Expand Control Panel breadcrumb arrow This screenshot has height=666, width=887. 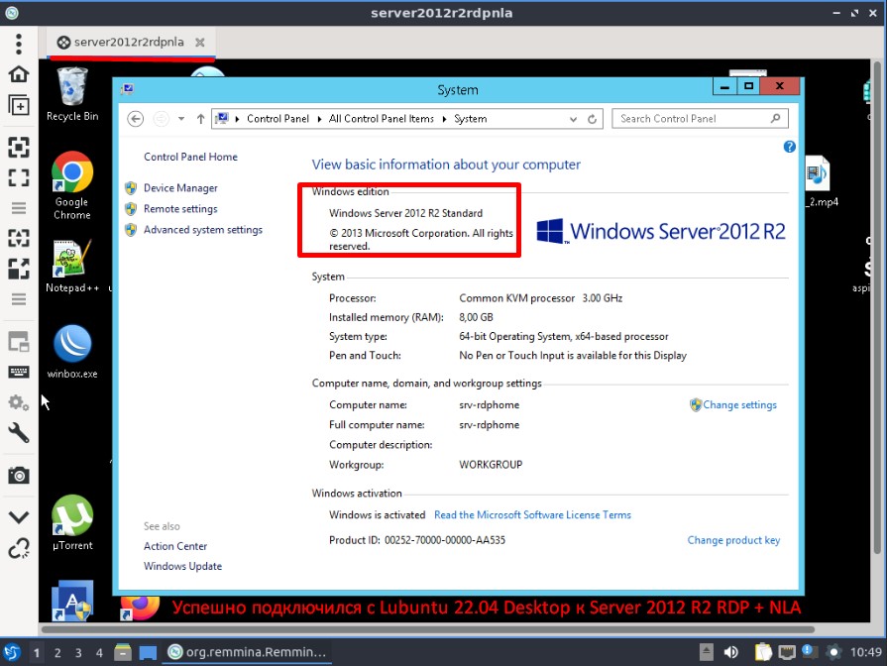coord(319,119)
